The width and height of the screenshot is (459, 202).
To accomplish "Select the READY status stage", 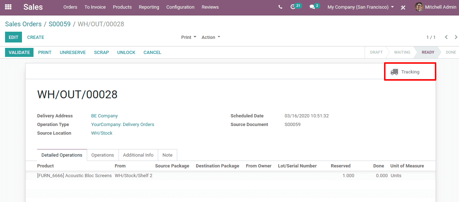I will pos(428,52).
